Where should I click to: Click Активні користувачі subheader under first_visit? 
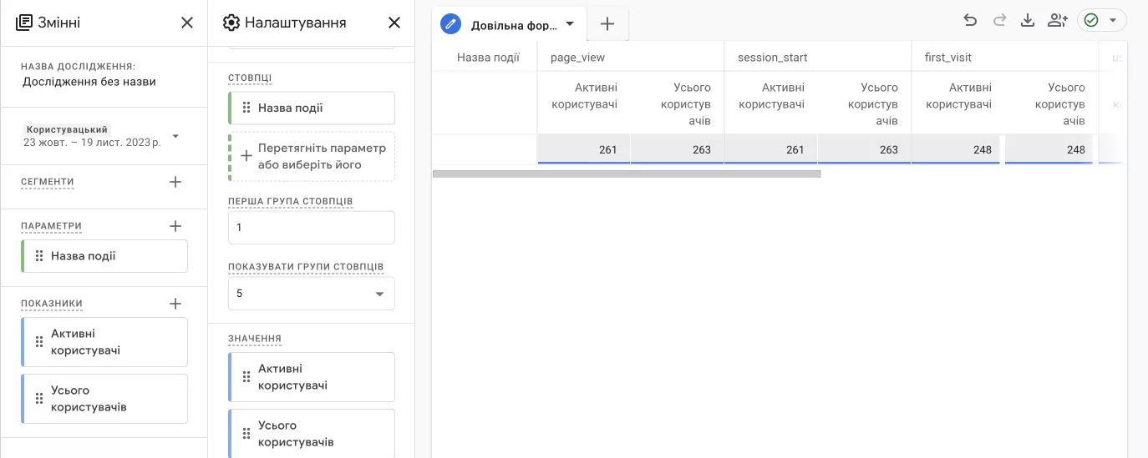point(958,96)
